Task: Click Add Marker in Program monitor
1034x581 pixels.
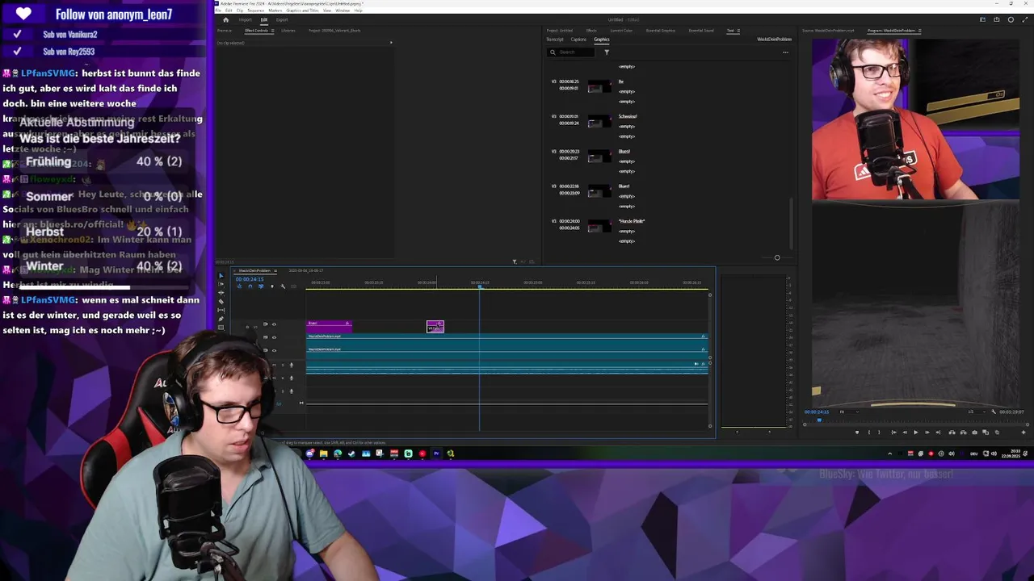Action: [x=857, y=432]
